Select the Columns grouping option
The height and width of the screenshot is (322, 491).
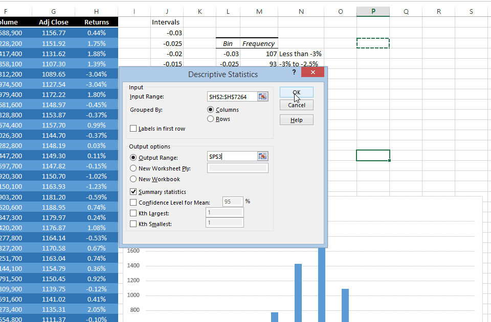click(x=211, y=110)
